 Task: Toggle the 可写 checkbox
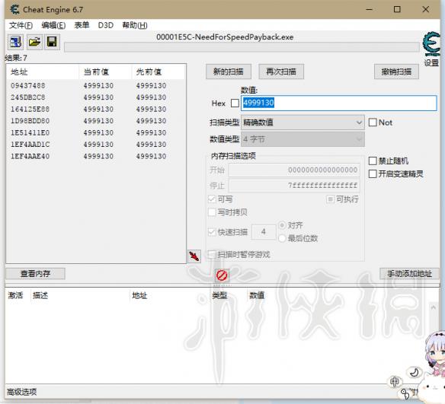[x=212, y=199]
